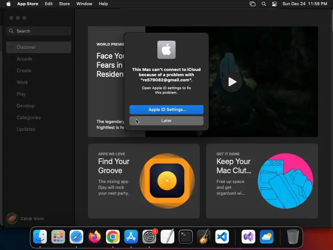Image resolution: width=333 pixels, height=250 pixels.
Task: Open the Apple menu
Action: (8, 4)
